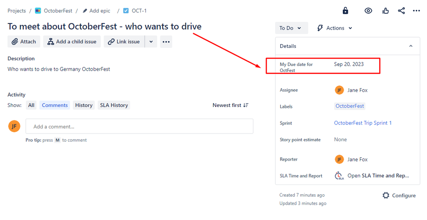Click Created 7 minutes ago text

[302, 195]
